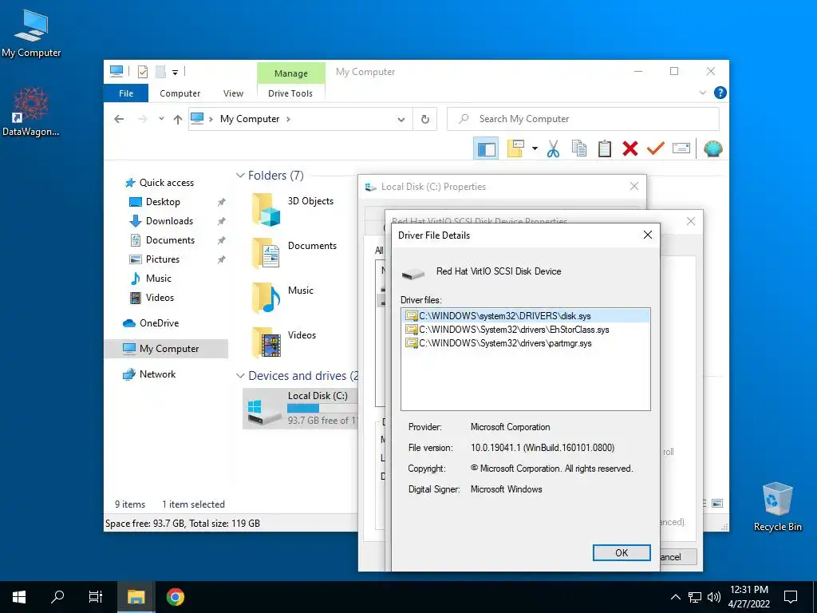
Task: Select Network in navigation pane
Action: (x=157, y=374)
